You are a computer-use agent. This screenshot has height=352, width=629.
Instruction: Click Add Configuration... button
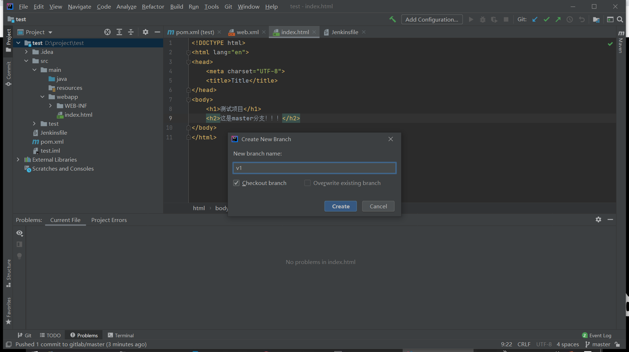point(432,19)
